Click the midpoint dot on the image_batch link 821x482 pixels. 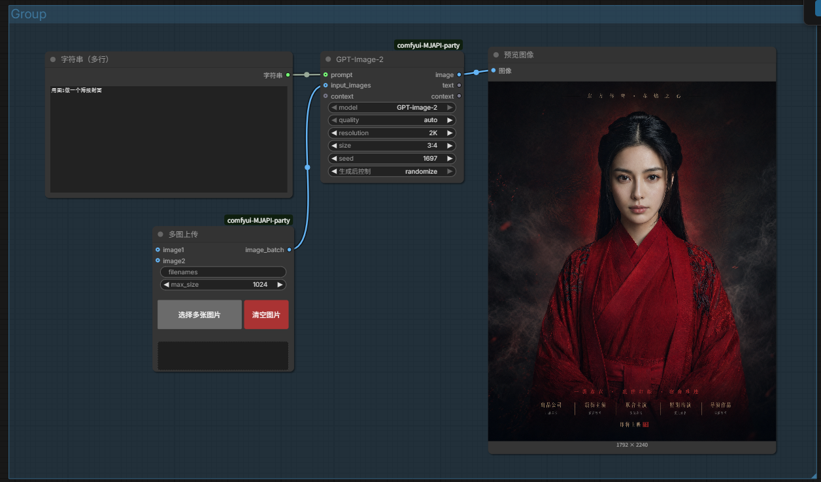pyautogui.click(x=307, y=167)
